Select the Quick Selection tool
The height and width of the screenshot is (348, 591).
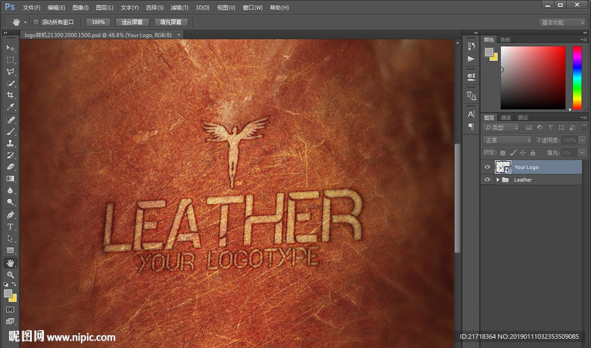10,83
